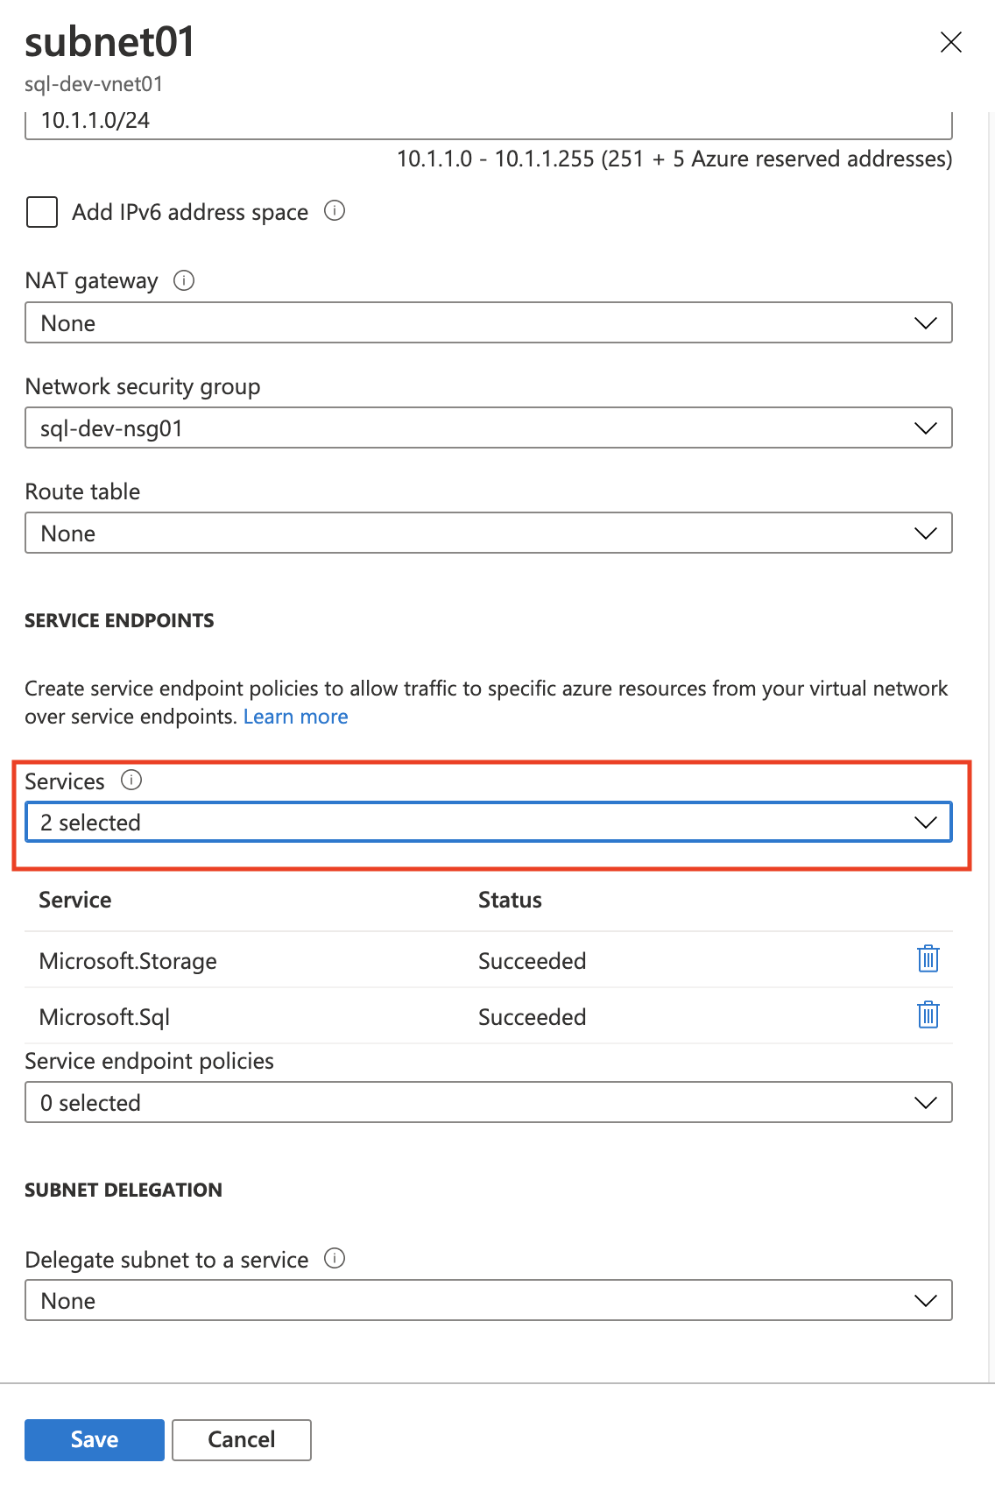995x1491 pixels.
Task: Save the subnet configuration
Action: (95, 1440)
